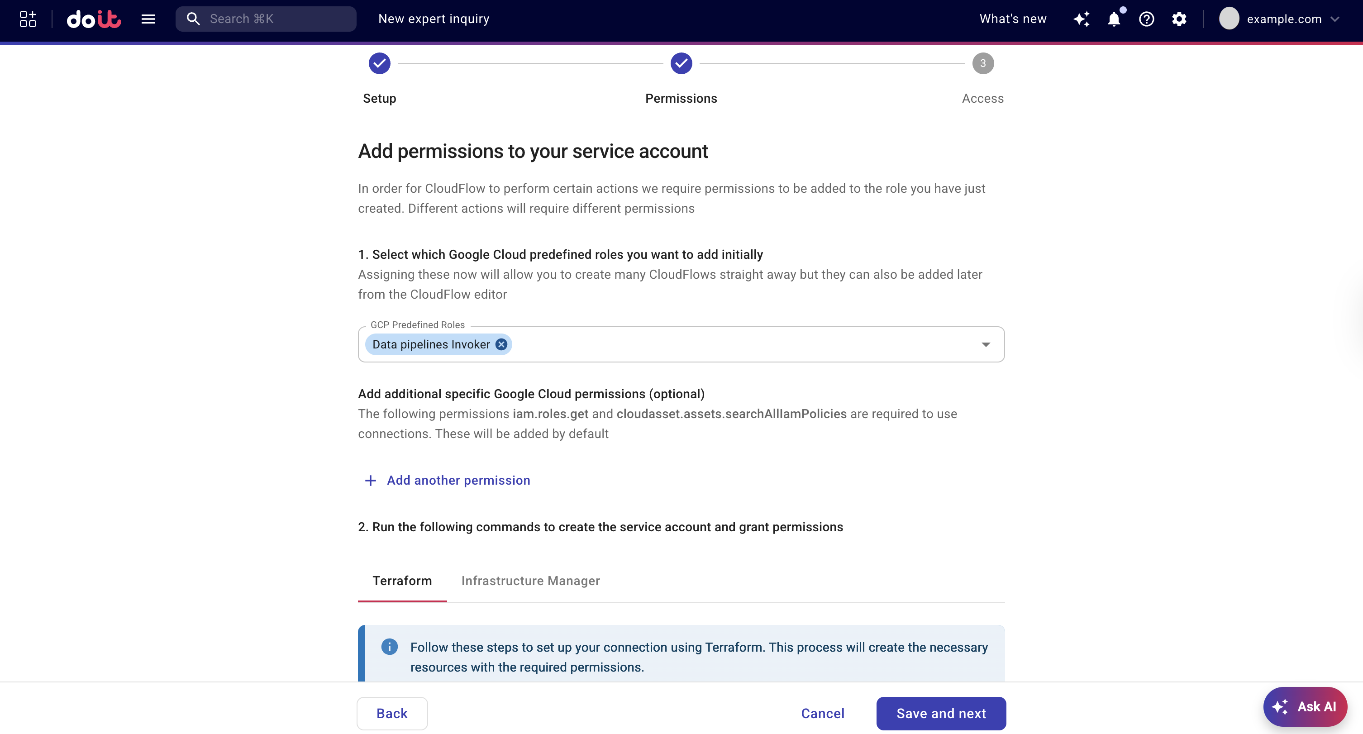
Task: Click the Save and next button
Action: pyautogui.click(x=941, y=713)
